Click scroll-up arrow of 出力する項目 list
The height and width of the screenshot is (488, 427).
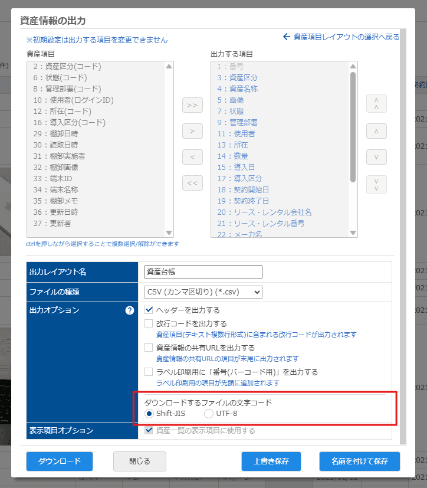[x=353, y=66]
